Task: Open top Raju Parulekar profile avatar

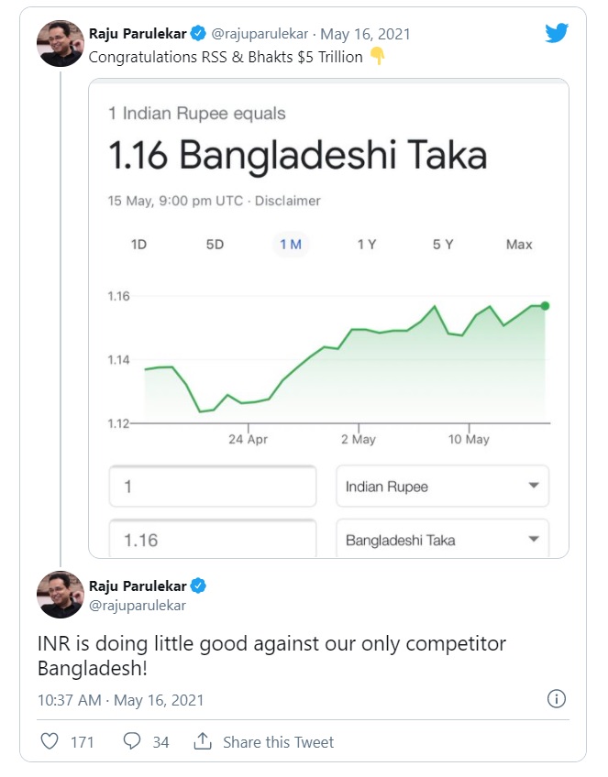Action: tap(61, 43)
